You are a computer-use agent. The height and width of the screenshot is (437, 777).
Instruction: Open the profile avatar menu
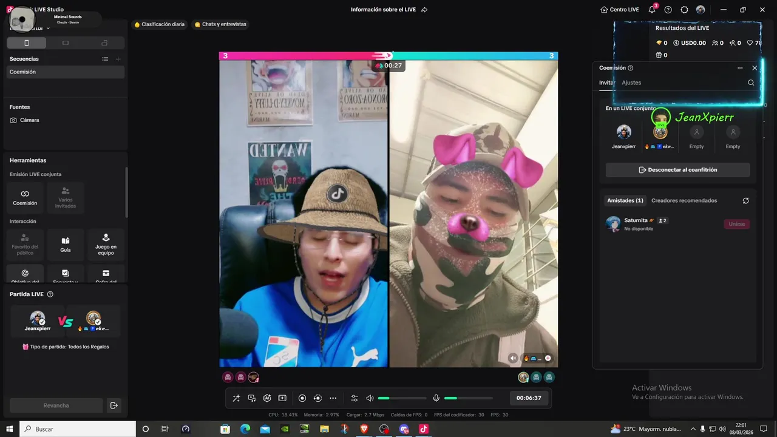[701, 10]
